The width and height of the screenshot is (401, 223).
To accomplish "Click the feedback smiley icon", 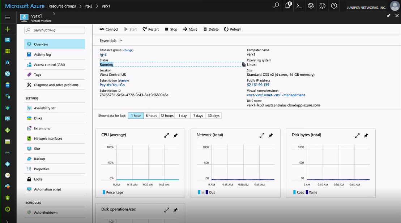I will pos(322,6).
